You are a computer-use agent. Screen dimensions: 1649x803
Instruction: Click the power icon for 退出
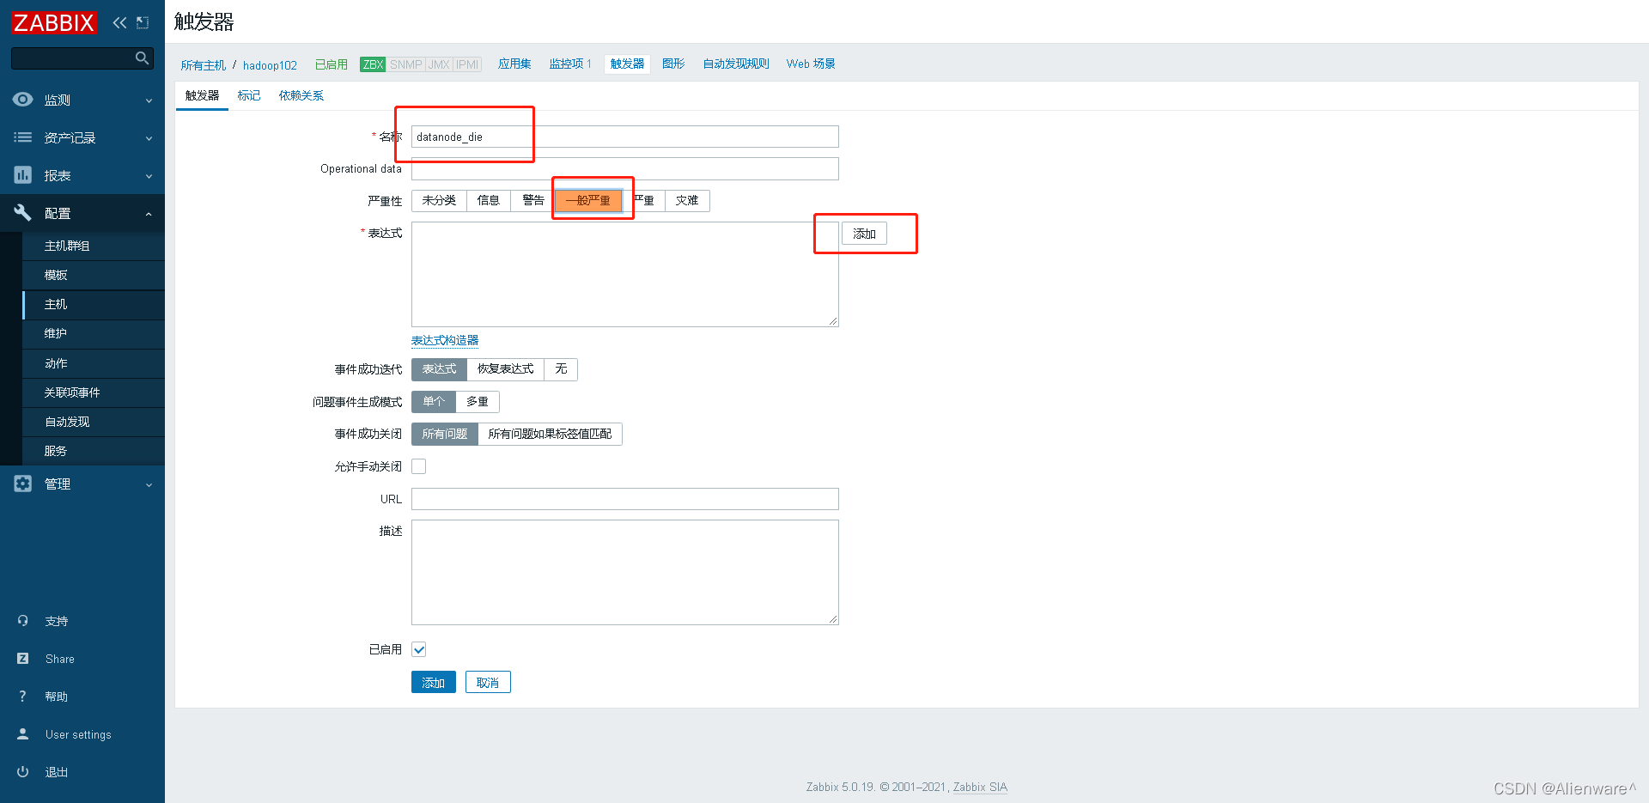23,772
